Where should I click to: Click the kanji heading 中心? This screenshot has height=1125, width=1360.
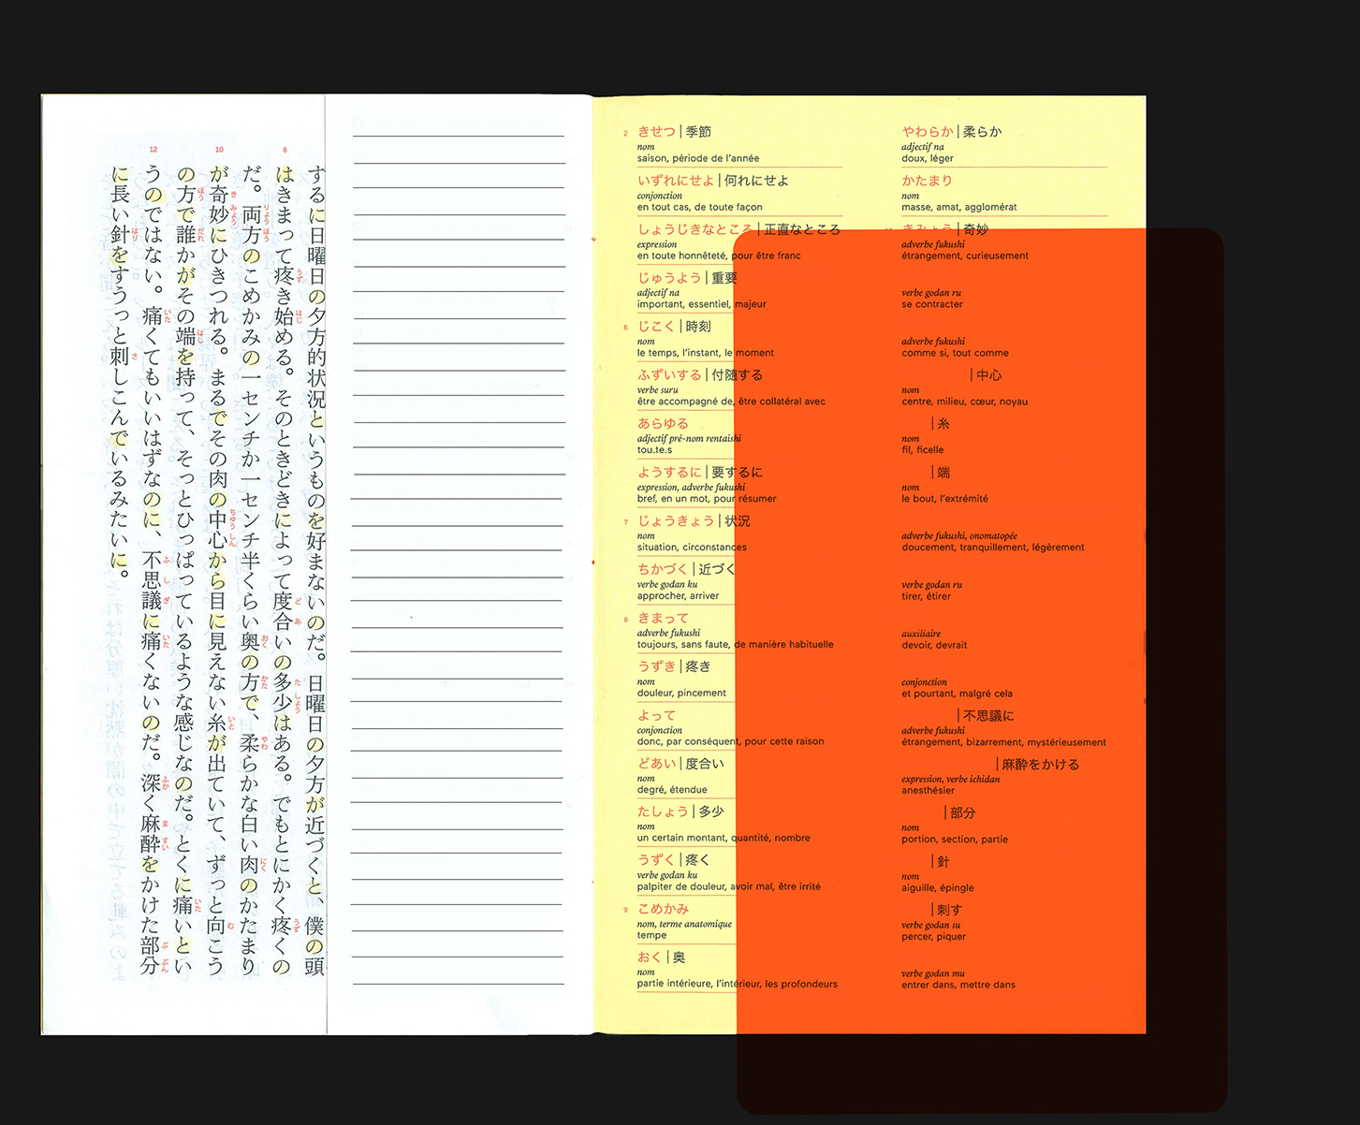click(988, 375)
